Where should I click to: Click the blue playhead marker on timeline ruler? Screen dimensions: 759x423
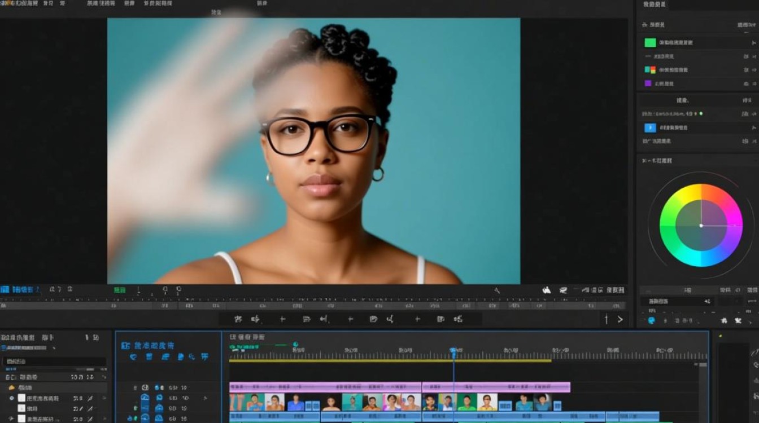(453, 351)
